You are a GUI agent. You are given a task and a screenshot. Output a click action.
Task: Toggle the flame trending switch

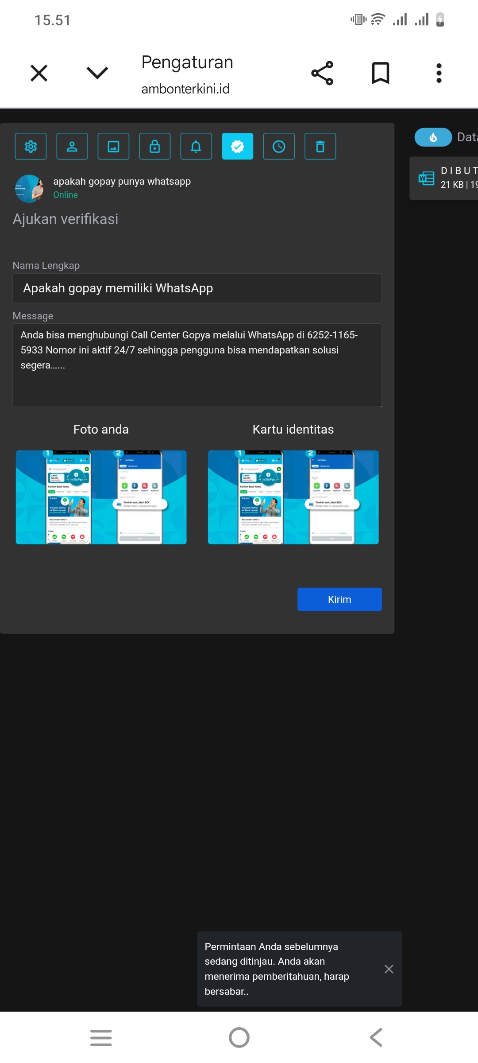pyautogui.click(x=433, y=137)
